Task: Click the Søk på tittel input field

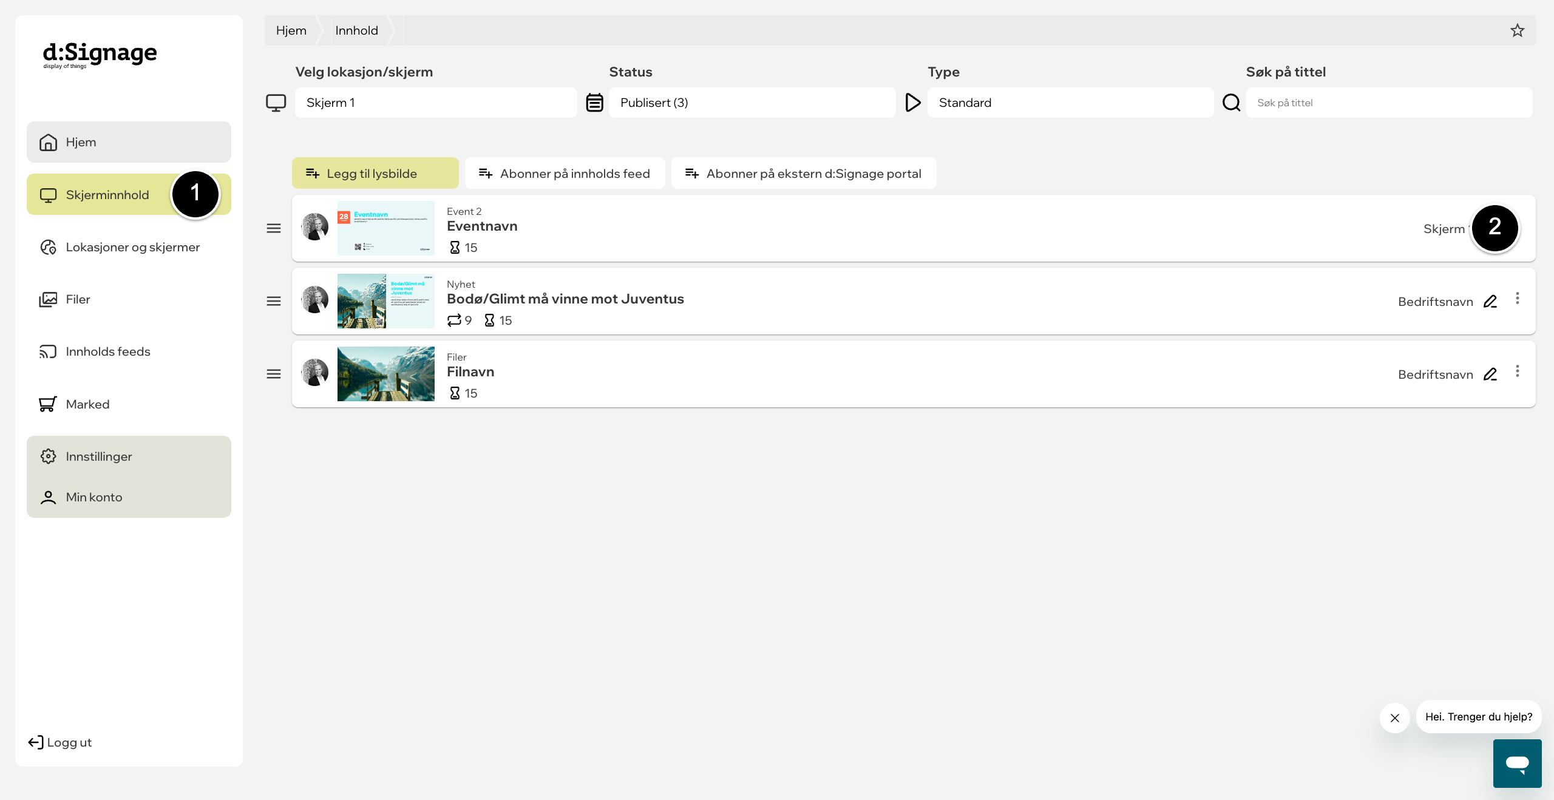Action: (x=1389, y=103)
